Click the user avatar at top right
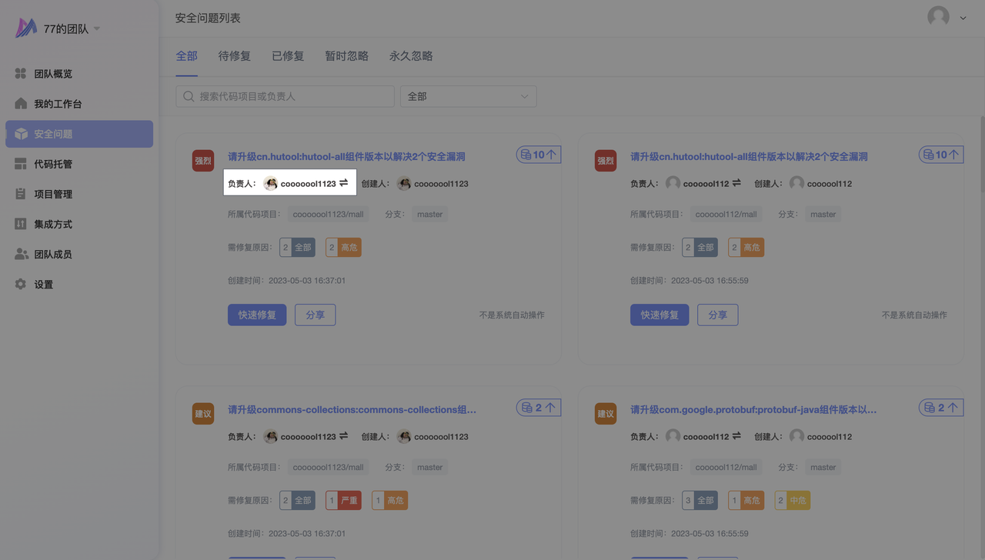This screenshot has height=560, width=985. 938,17
